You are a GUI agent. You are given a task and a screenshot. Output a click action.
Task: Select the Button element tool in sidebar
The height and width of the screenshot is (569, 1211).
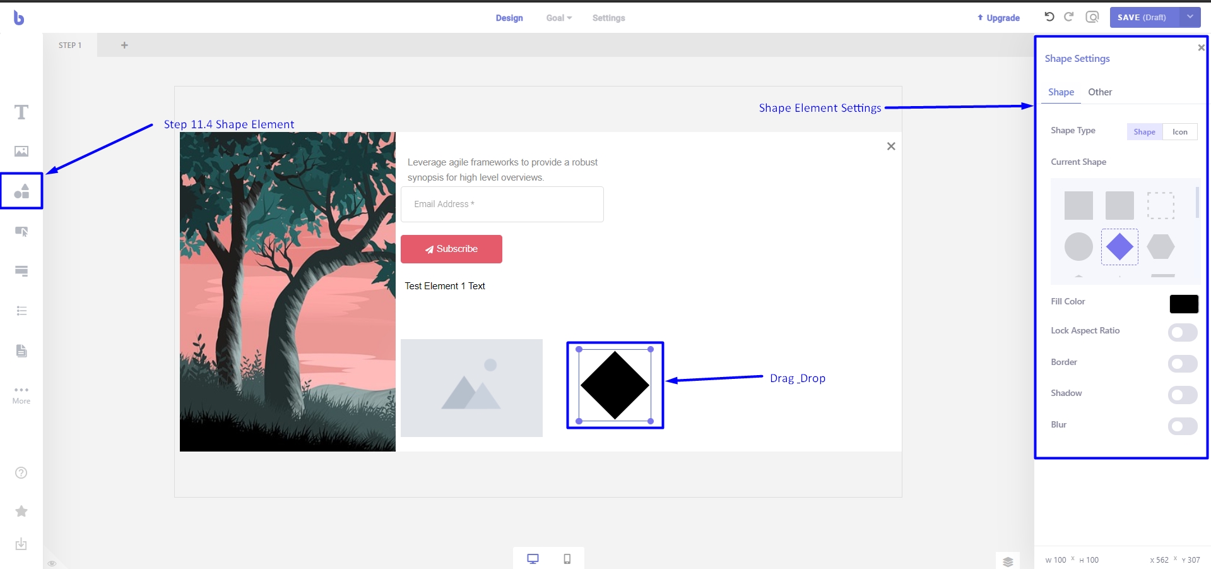point(21,232)
